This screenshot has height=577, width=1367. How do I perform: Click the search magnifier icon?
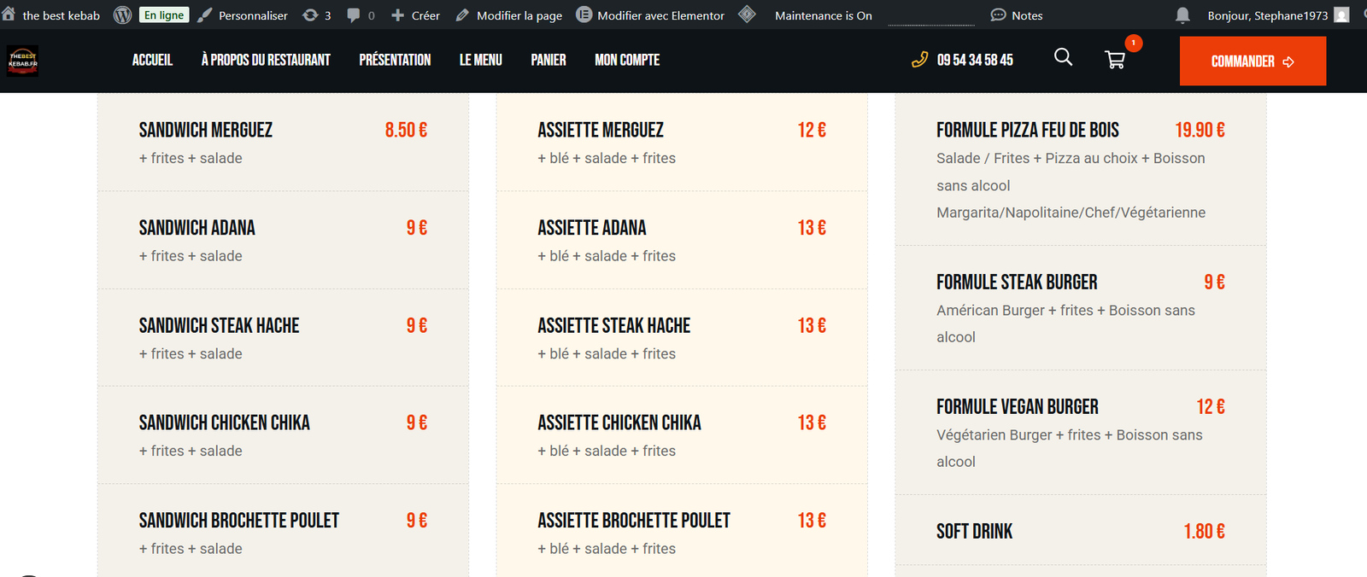[1063, 57]
